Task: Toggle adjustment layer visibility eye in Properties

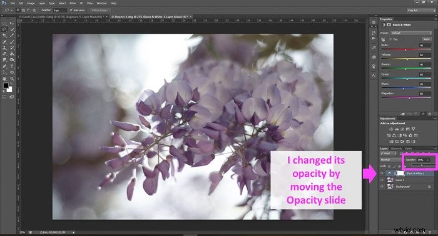Action: pos(423,114)
